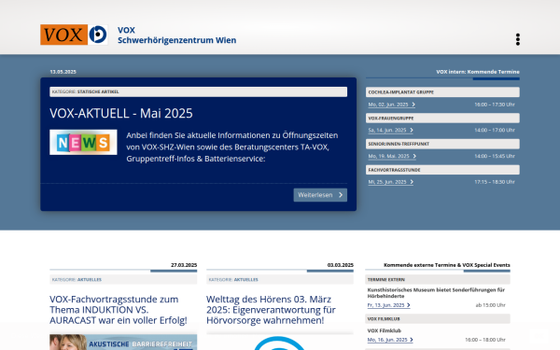The image size is (560, 350).
Task: Click Kommende externe Termine & VOX Special Events heading
Action: 447,265
